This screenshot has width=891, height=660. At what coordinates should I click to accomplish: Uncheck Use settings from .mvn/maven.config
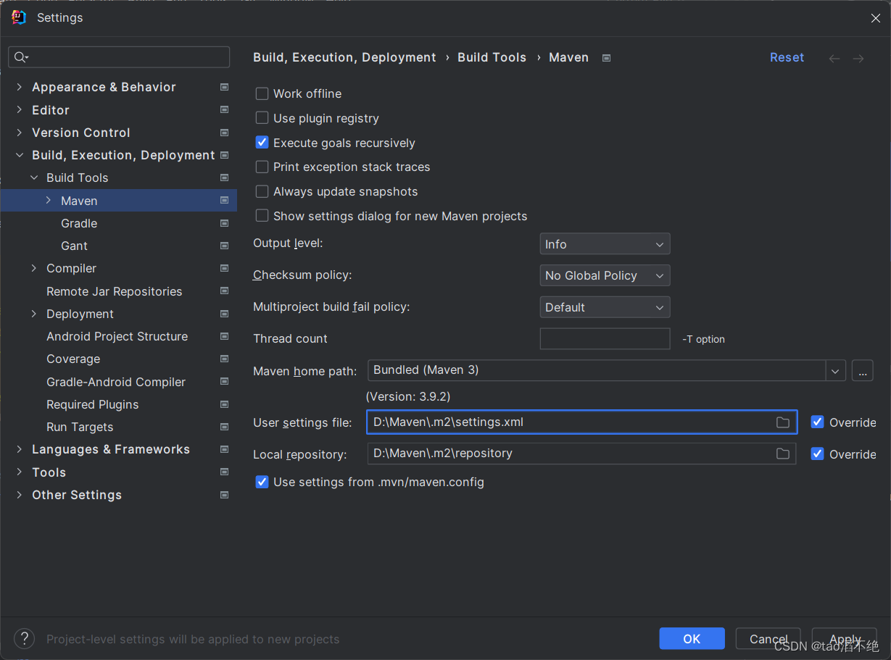tap(262, 482)
